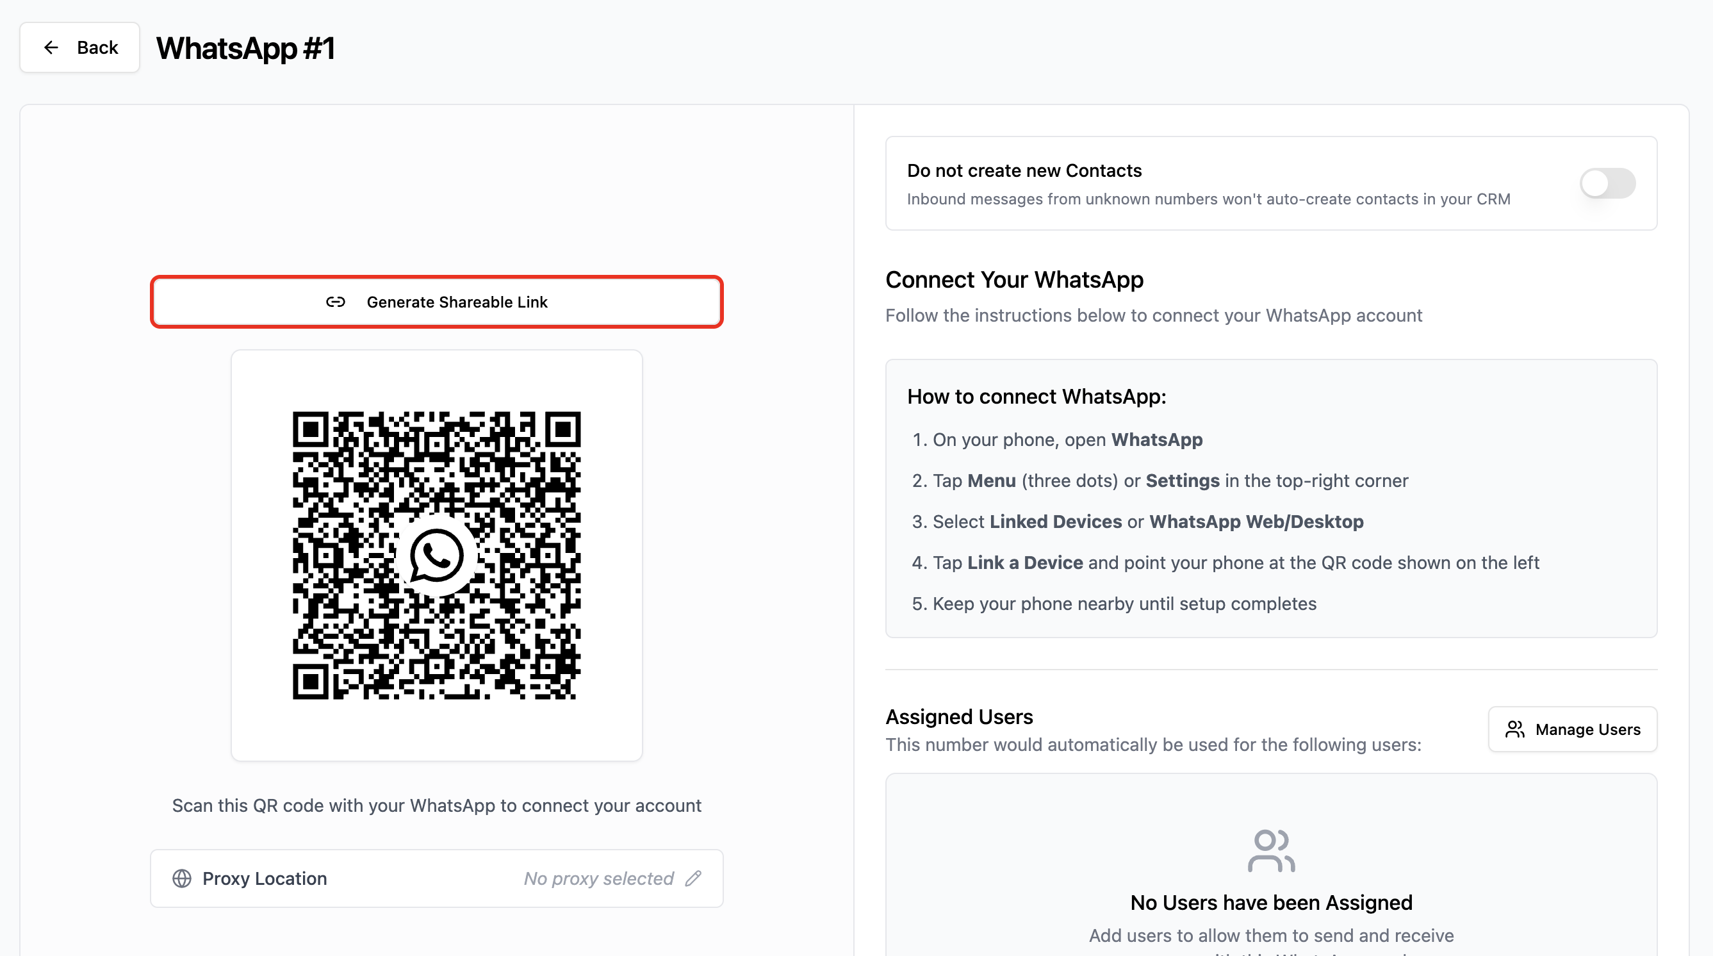Image resolution: width=1713 pixels, height=956 pixels.
Task: Go back using the Back control
Action: click(x=79, y=47)
